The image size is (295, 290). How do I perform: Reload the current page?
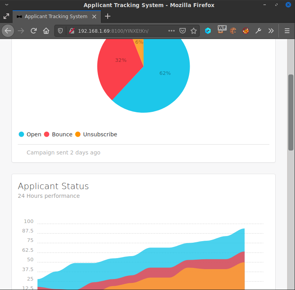tap(34, 31)
